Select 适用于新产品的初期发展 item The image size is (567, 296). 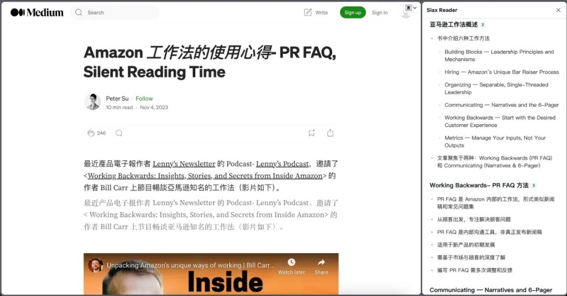[x=466, y=245]
